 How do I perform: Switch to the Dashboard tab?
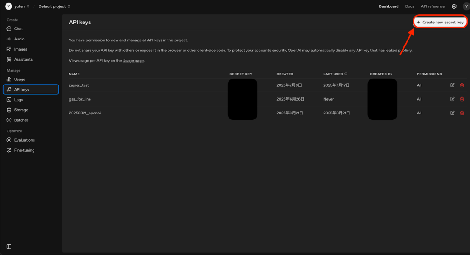coord(388,6)
